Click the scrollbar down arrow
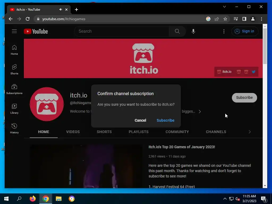The width and height of the screenshot is (272, 204). point(265,186)
